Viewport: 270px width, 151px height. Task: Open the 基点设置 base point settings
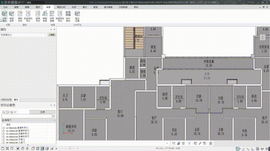(77, 16)
